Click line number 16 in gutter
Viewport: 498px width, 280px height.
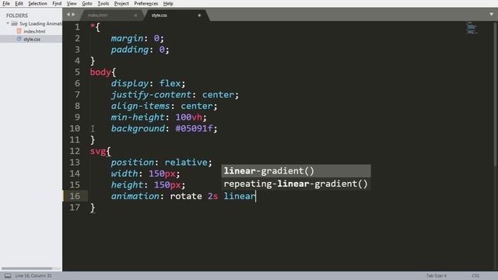click(x=75, y=196)
